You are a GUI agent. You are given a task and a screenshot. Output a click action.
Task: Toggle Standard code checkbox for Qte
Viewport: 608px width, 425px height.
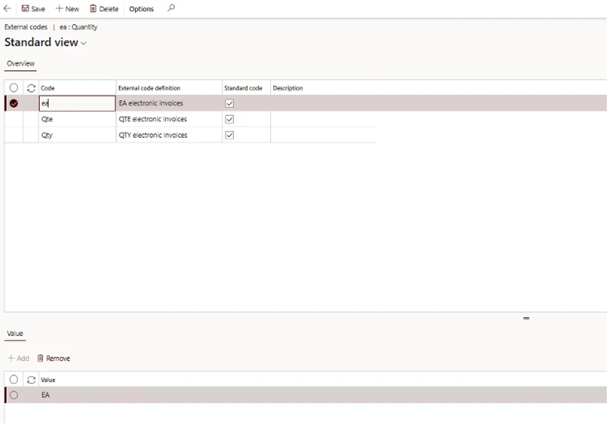pyautogui.click(x=230, y=119)
